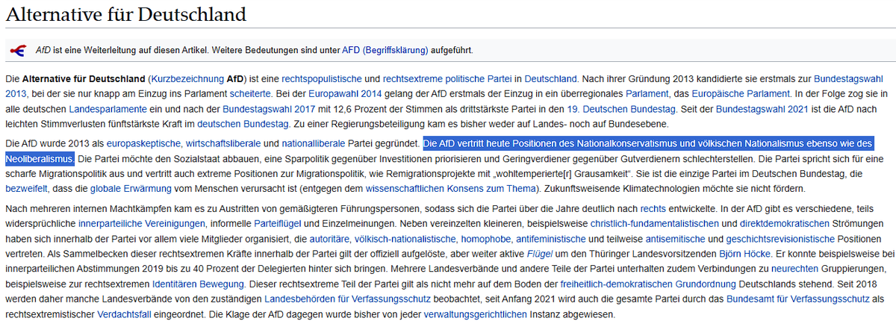The height and width of the screenshot is (321, 896).
Task: Go to the Deutschland link in the intro
Action: [551, 78]
